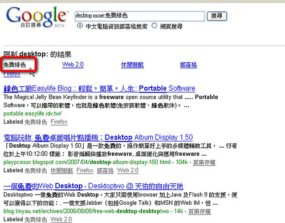285x223 pixels.
Task: Select the 網頁搜尋 radio button
Action: point(154,26)
